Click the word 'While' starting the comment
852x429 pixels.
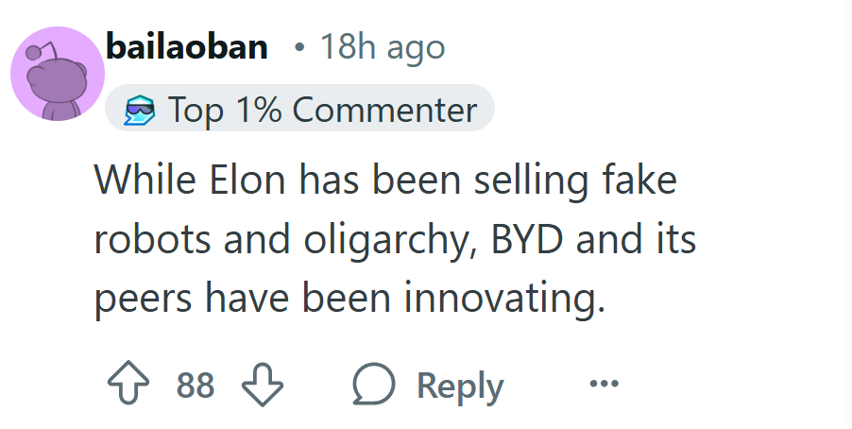145,180
